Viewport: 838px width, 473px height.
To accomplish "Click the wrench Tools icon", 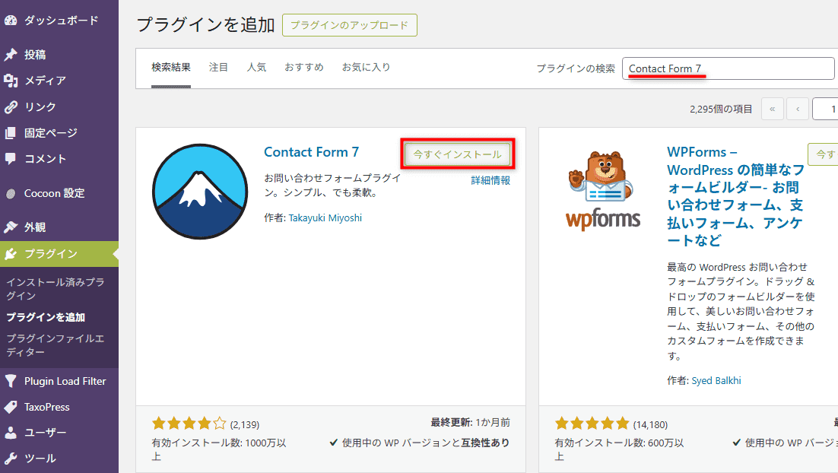I will coord(11,459).
